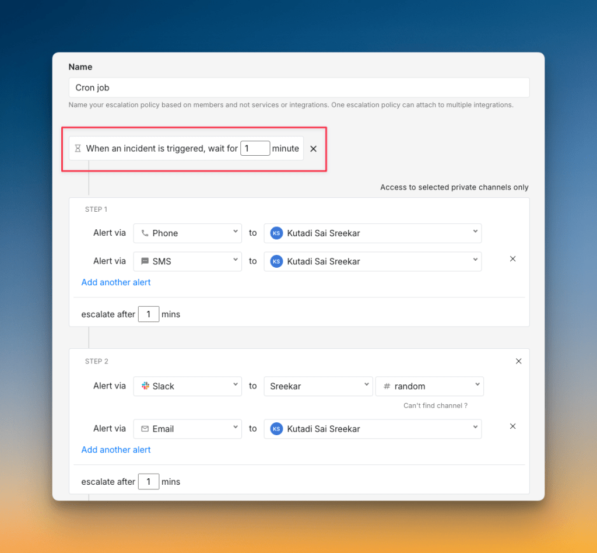Viewport: 597px width, 553px height.
Task: Click the hourglass icon beside wait rule
Action: click(78, 149)
